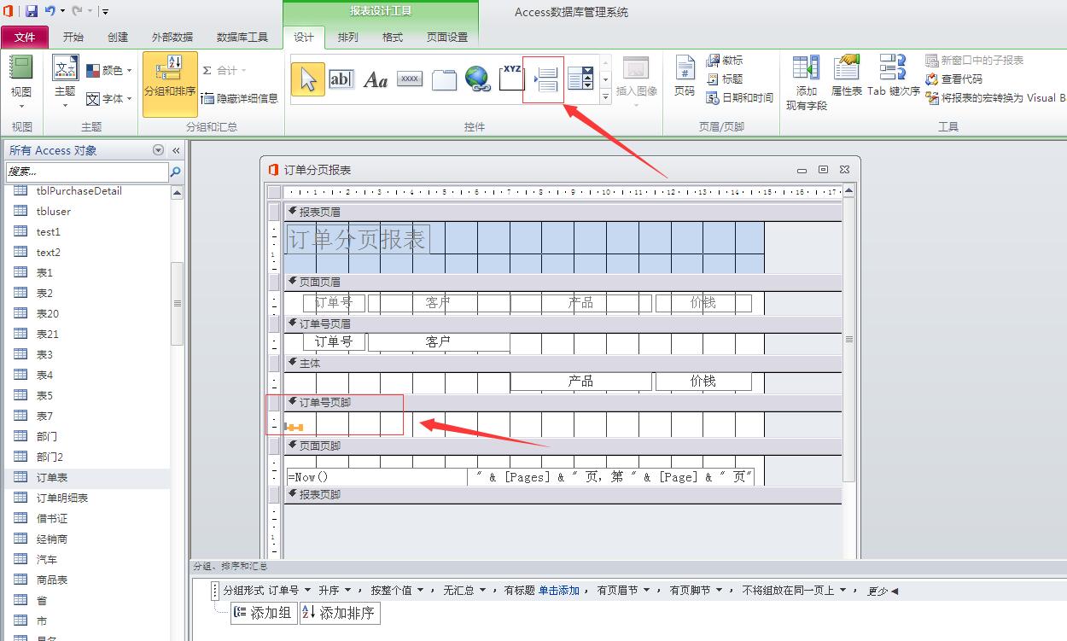Click Add a group button
The image size is (1067, 641).
pos(264,613)
